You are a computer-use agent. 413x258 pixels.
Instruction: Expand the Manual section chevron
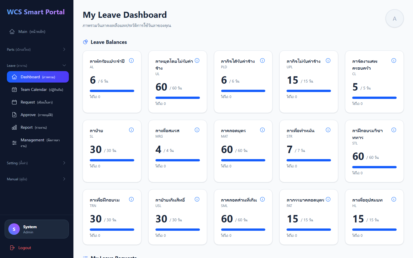64,179
